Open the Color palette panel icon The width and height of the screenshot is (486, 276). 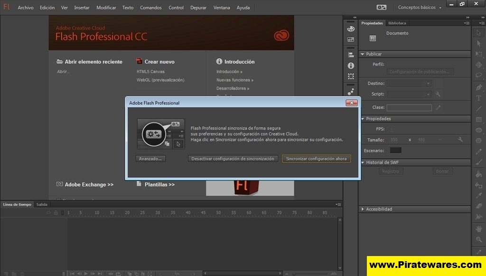(x=351, y=29)
